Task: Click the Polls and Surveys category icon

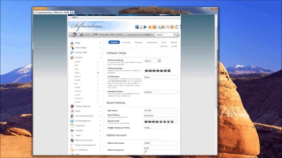Action: 72,140
